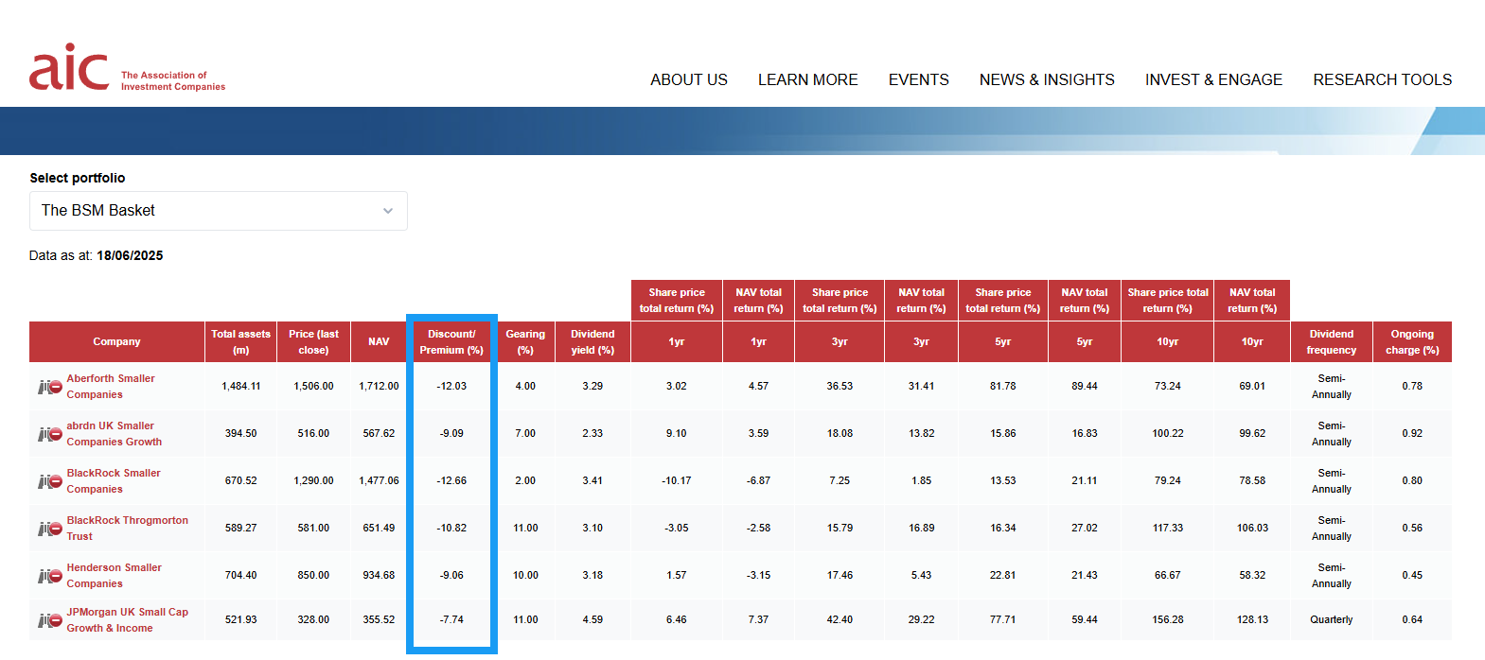Click the 1yr share price return -10.17
The height and width of the screenshot is (660, 1485).
click(x=677, y=480)
